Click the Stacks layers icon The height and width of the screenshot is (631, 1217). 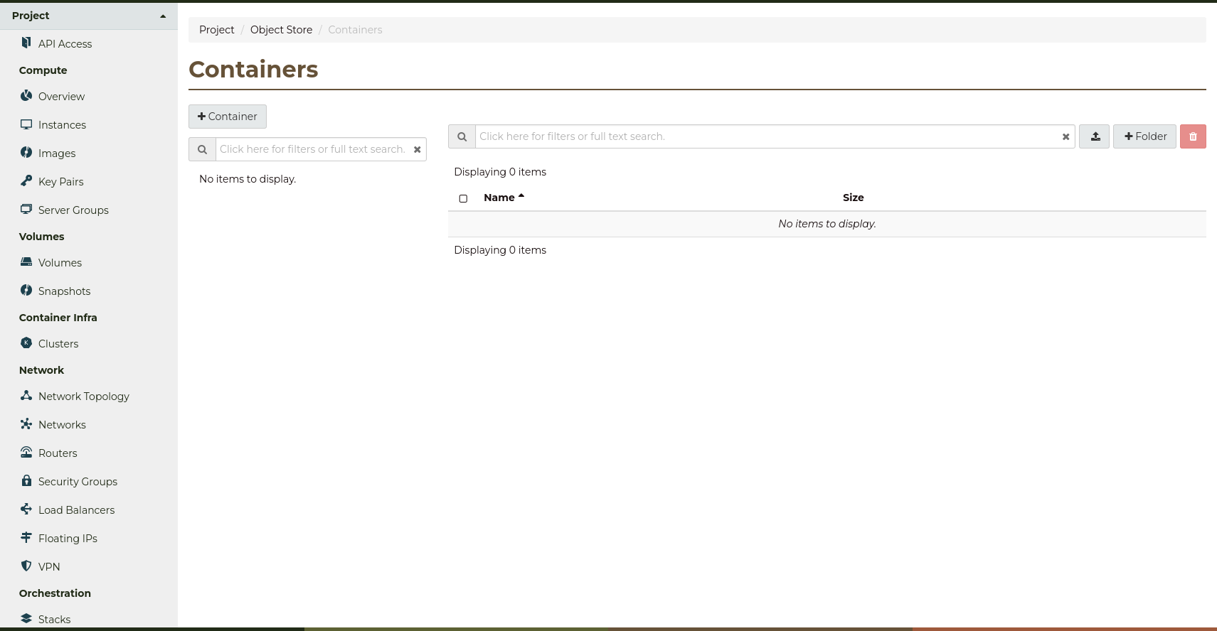pos(26,618)
